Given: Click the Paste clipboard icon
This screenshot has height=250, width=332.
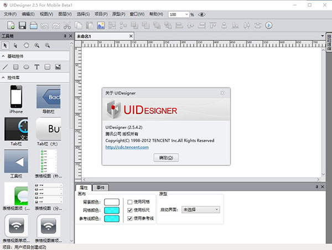Looking at the screenshot, I should pyautogui.click(x=90, y=25).
